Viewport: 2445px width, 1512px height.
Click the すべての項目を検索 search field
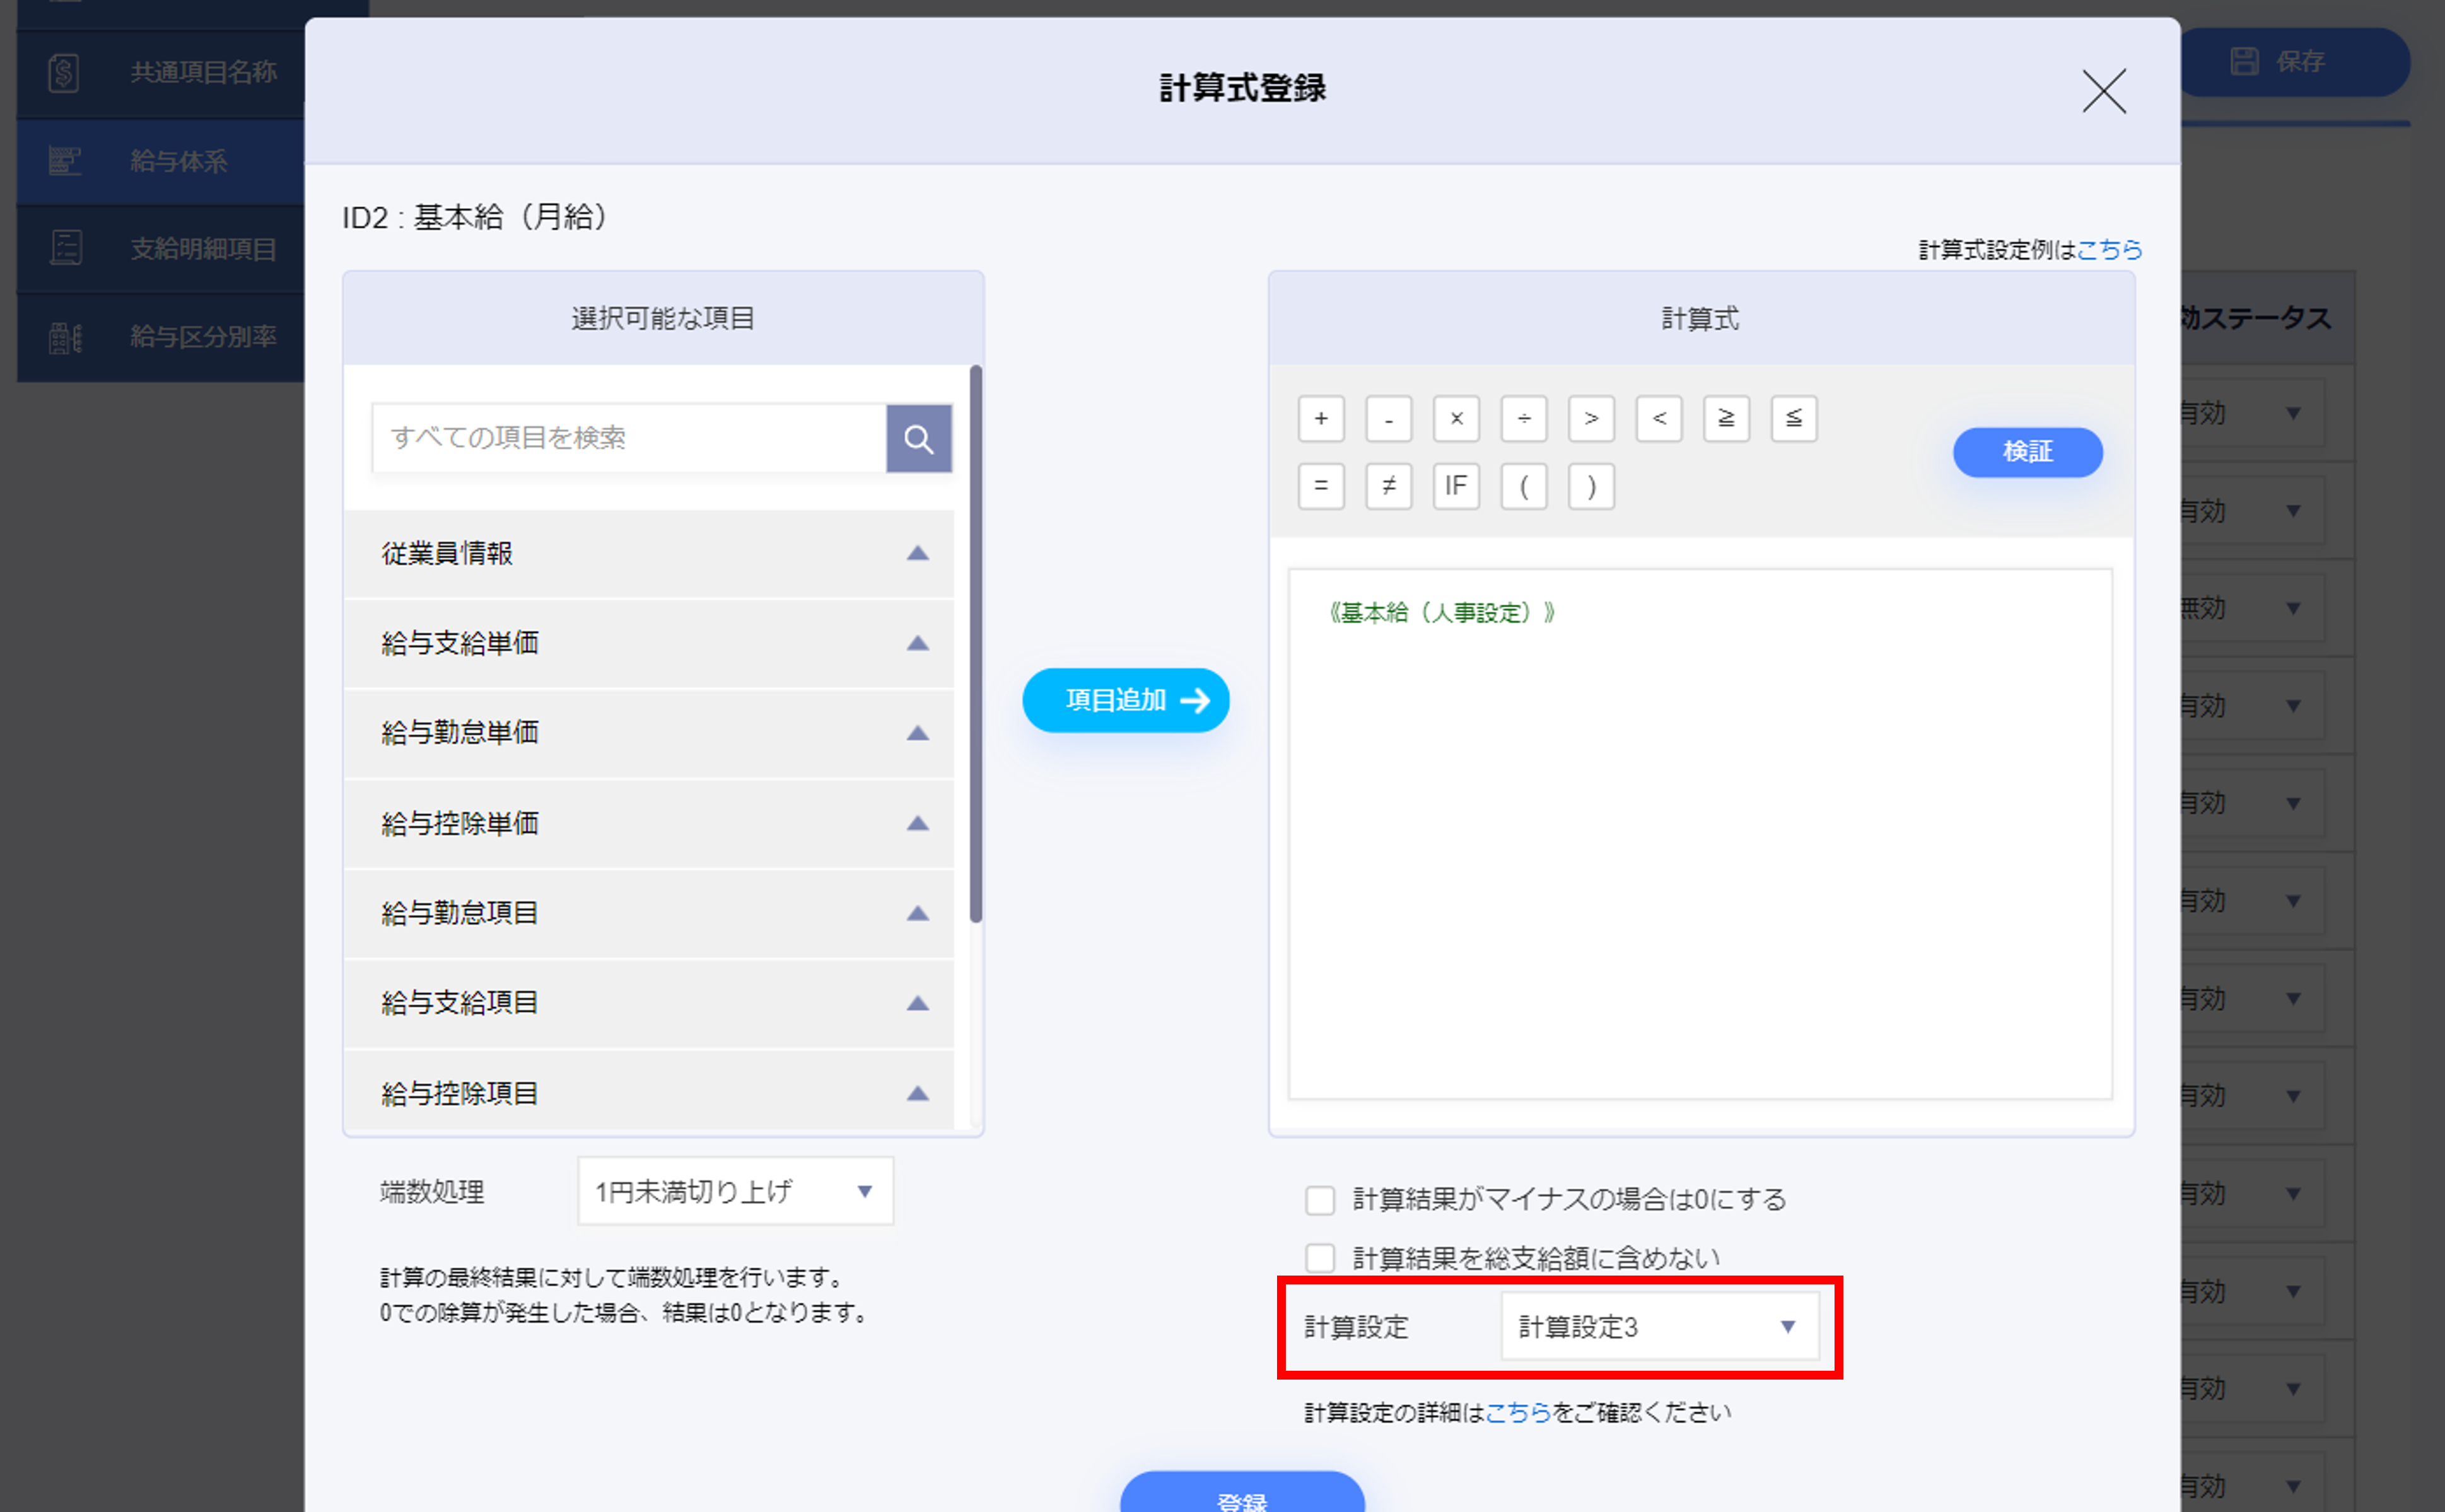[629, 438]
